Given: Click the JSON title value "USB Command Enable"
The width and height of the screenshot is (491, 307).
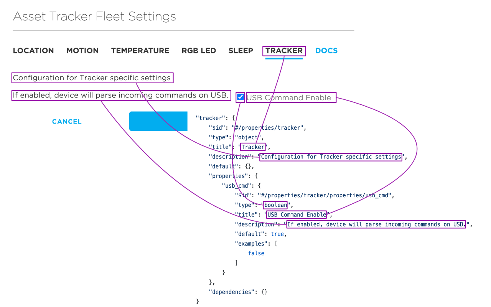Looking at the screenshot, I should coord(297,215).
